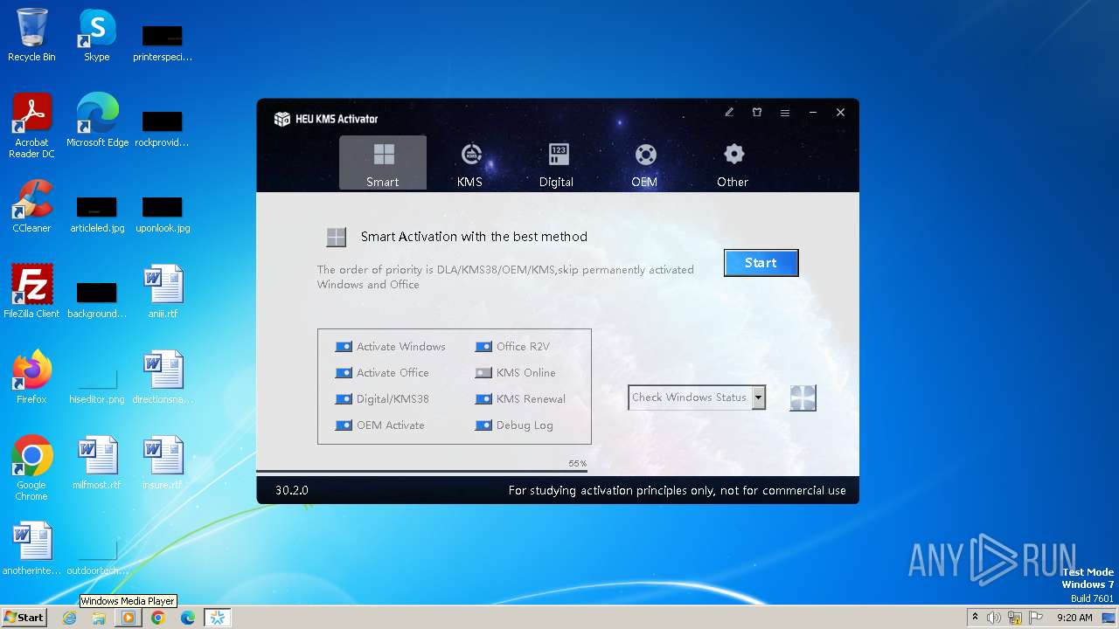Click the shirt skin icon in title bar

point(757,113)
